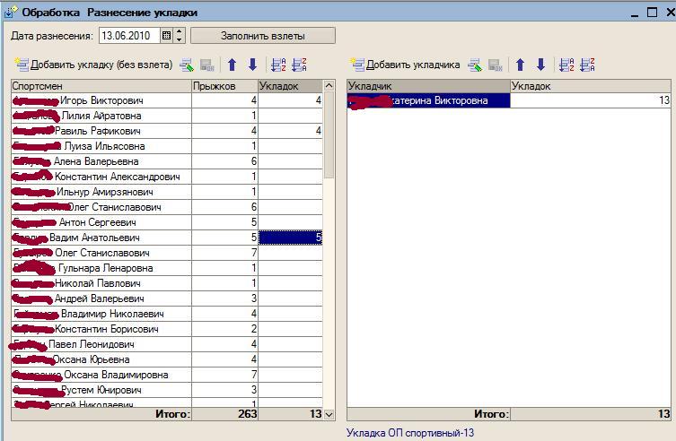Click the Укладчик column header
This screenshot has height=441, width=676.
[x=428, y=86]
